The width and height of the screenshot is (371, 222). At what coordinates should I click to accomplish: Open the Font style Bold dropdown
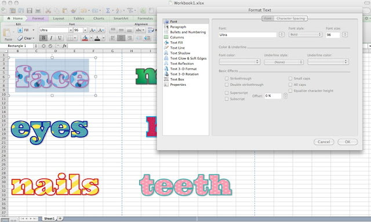[x=305, y=35]
